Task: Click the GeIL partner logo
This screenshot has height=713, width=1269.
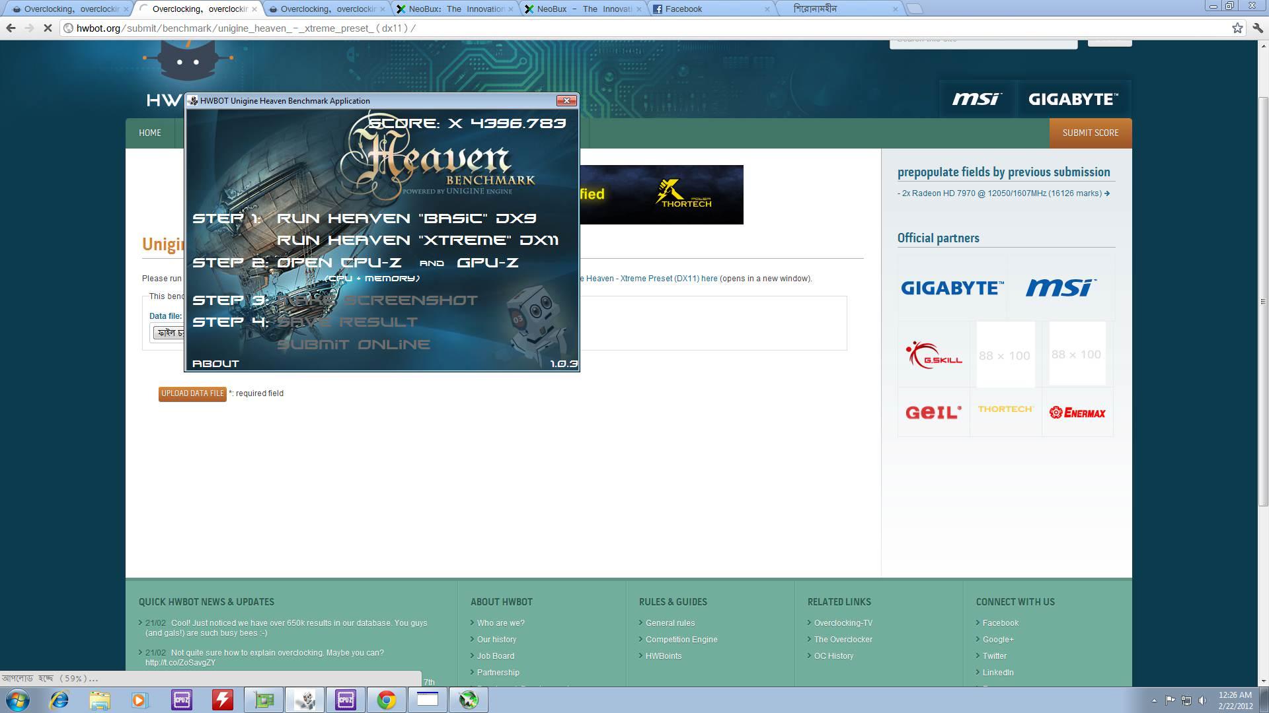Action: (x=933, y=413)
